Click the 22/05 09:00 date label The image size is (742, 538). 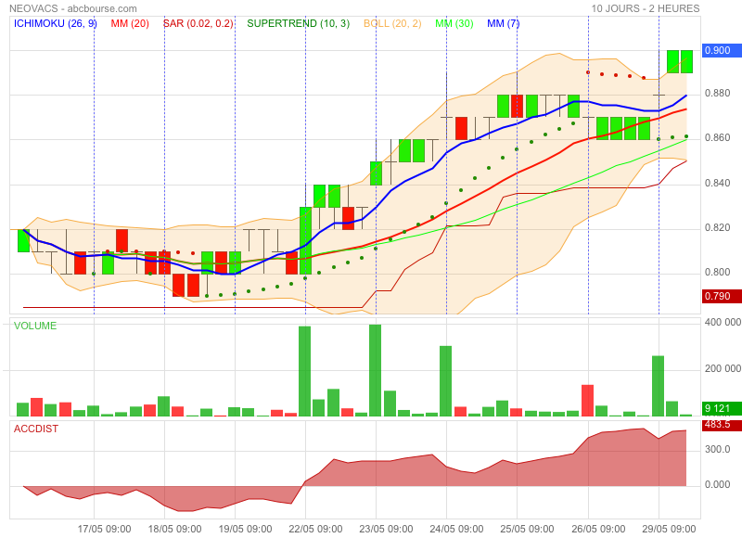point(315,529)
